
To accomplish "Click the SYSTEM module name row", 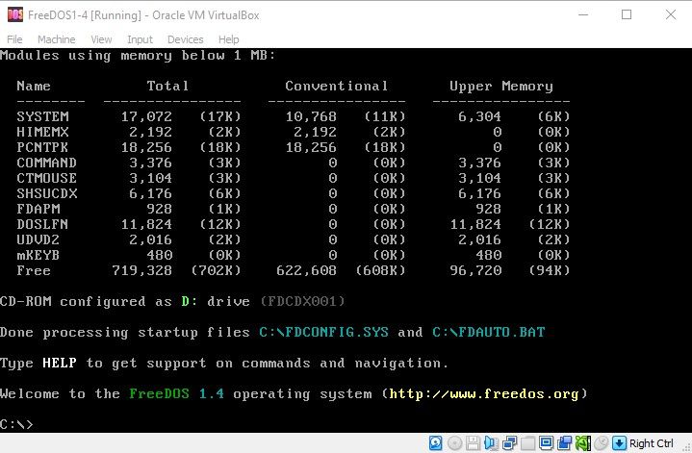I will point(42,116).
